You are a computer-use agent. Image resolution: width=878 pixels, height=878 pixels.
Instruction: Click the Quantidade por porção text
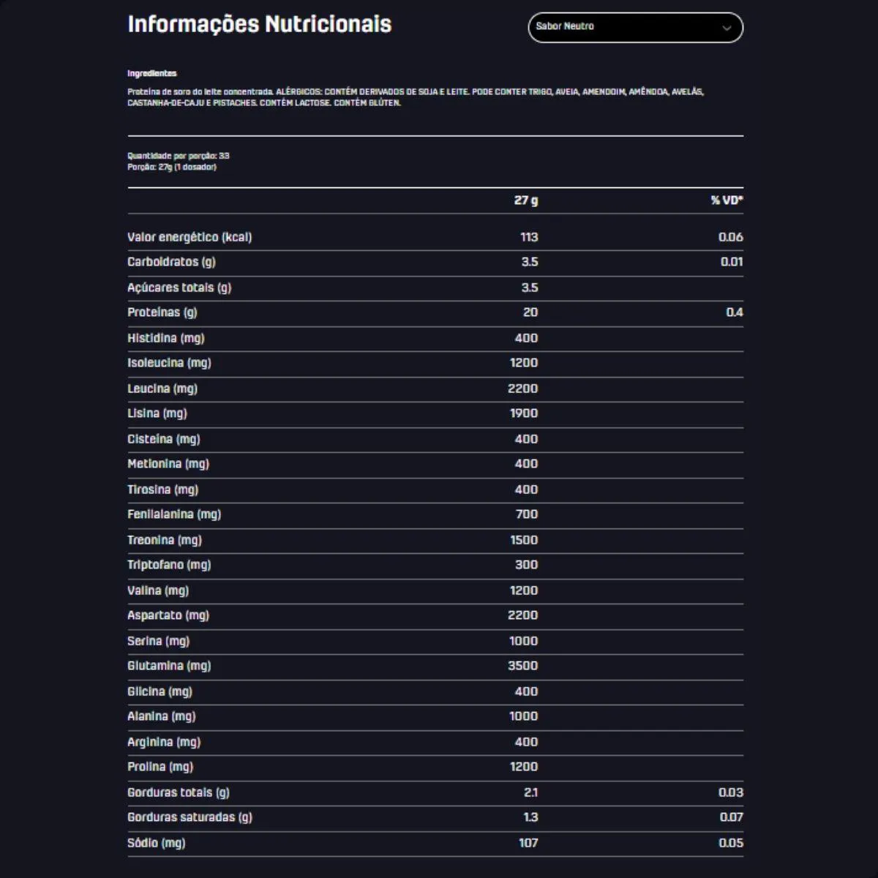click(x=179, y=156)
